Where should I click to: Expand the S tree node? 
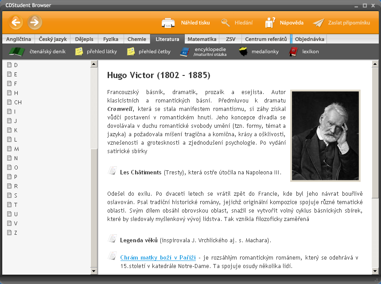point(9,195)
